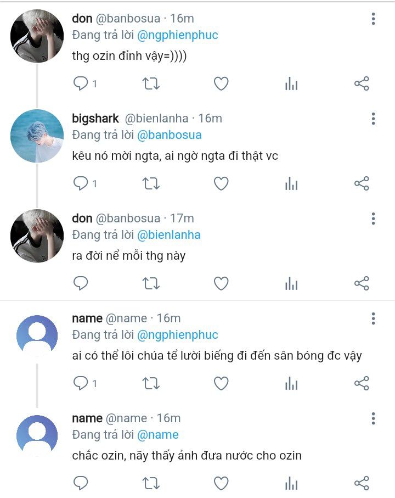395x498 pixels.
Task: View analytics of bigshark's tweet
Action: coord(291,183)
